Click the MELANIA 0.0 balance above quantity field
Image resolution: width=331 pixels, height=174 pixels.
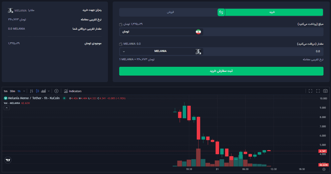click(x=132, y=44)
